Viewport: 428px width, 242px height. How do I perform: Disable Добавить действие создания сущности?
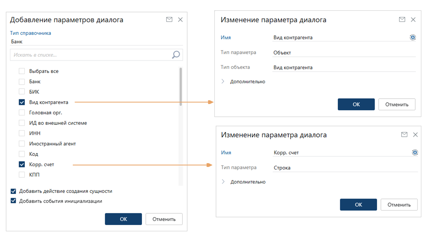(14, 191)
